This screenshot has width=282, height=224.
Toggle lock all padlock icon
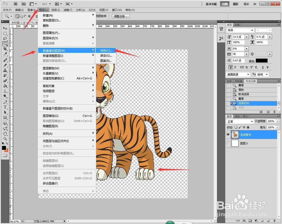[248, 127]
